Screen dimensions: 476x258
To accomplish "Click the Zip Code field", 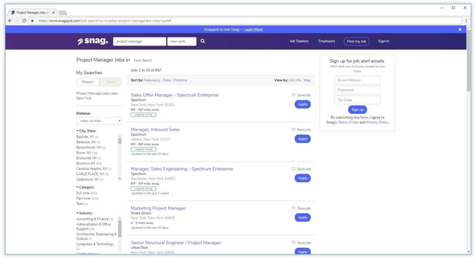I will pyautogui.click(x=357, y=100).
